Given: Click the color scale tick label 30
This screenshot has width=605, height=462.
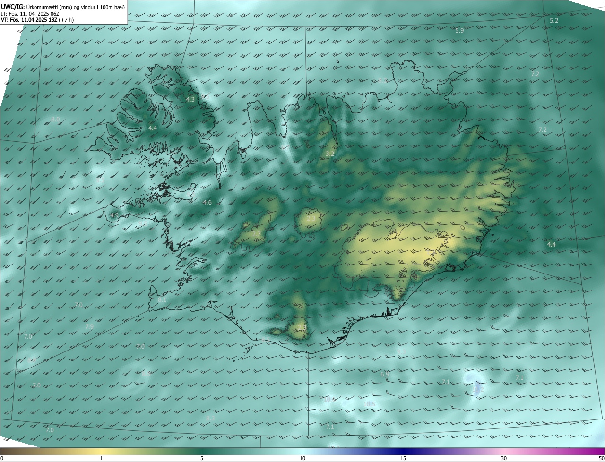Looking at the screenshot, I should [504, 459].
